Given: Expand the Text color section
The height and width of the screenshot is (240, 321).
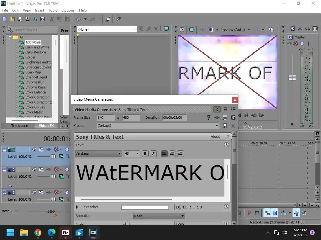Looking at the screenshot, I should (x=77, y=207).
